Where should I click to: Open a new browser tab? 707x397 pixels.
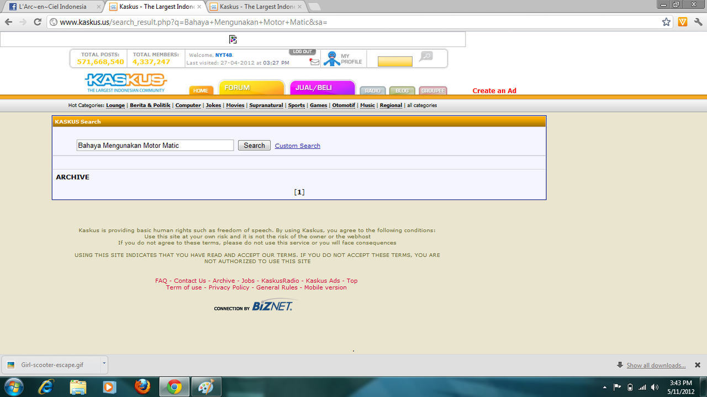point(314,7)
